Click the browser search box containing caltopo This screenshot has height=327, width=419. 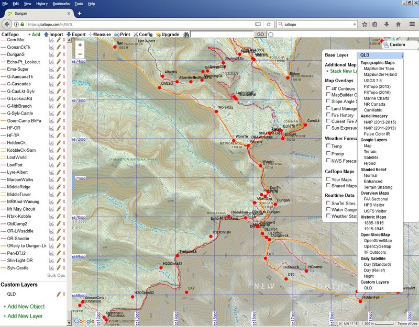pos(317,24)
